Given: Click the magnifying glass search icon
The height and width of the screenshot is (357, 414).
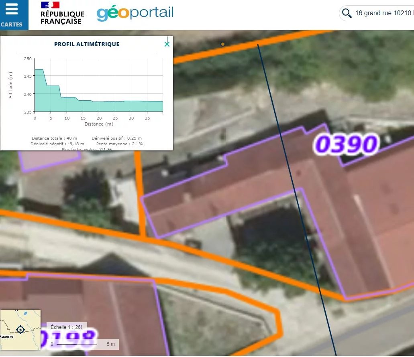Looking at the screenshot, I should click(346, 13).
